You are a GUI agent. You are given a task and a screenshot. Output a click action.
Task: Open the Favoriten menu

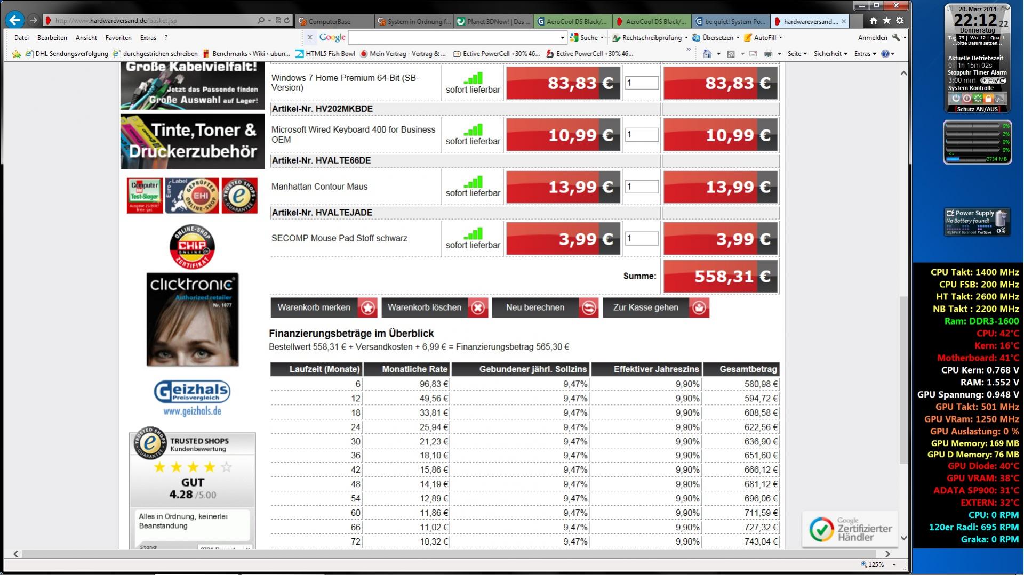point(118,37)
